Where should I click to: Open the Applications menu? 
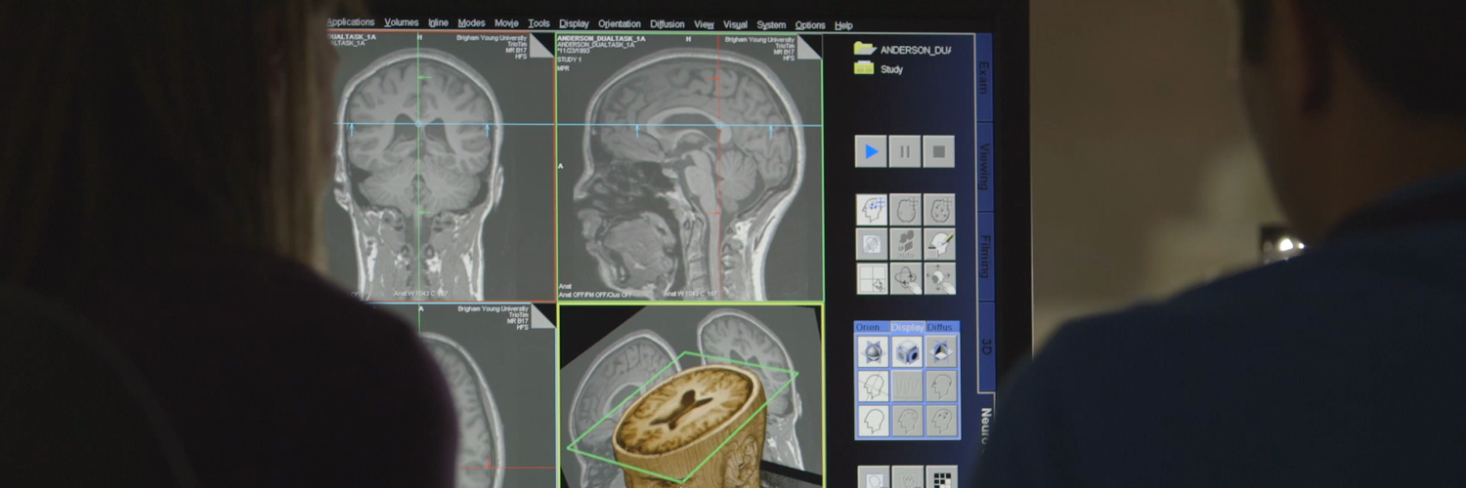(x=350, y=22)
